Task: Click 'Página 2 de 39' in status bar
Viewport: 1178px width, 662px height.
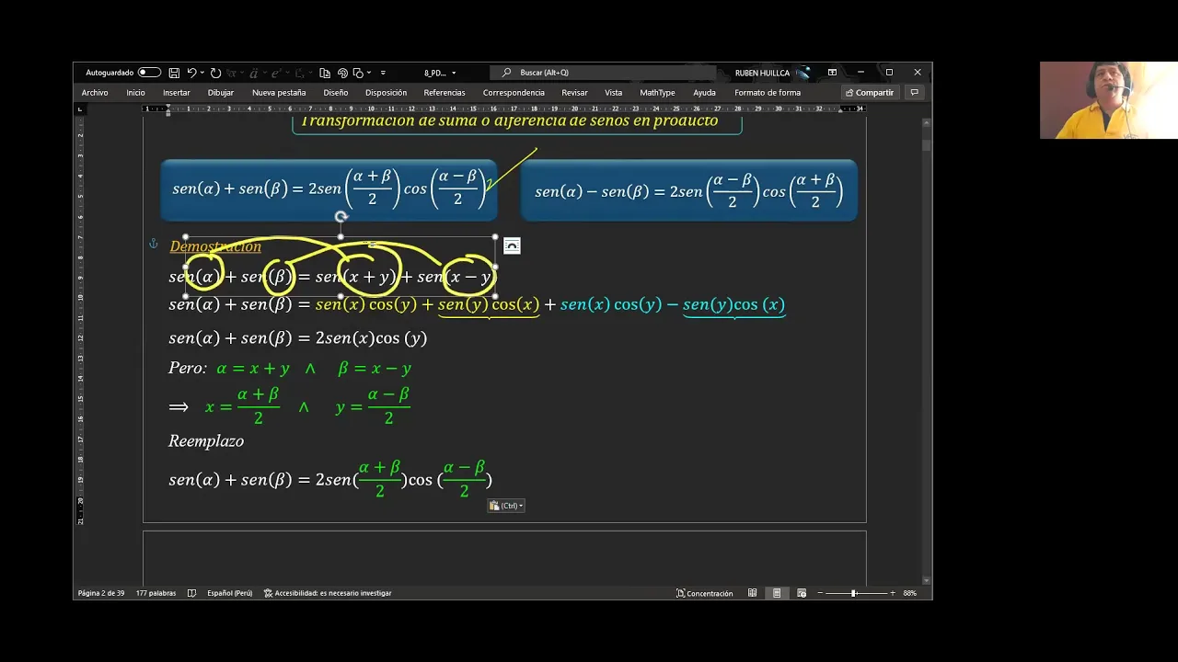Action: click(101, 593)
